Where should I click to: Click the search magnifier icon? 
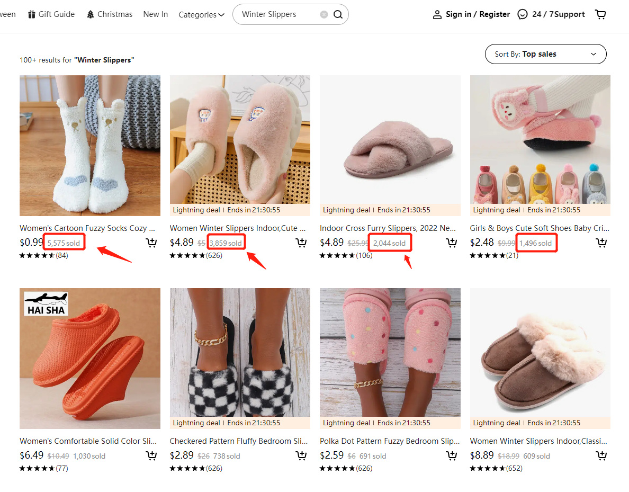(338, 15)
